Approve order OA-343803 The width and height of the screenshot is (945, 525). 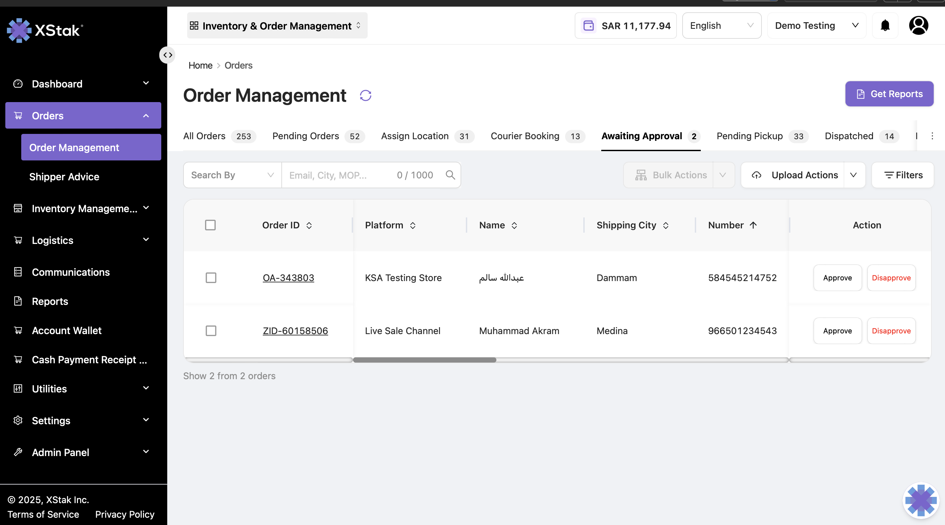[x=837, y=278]
